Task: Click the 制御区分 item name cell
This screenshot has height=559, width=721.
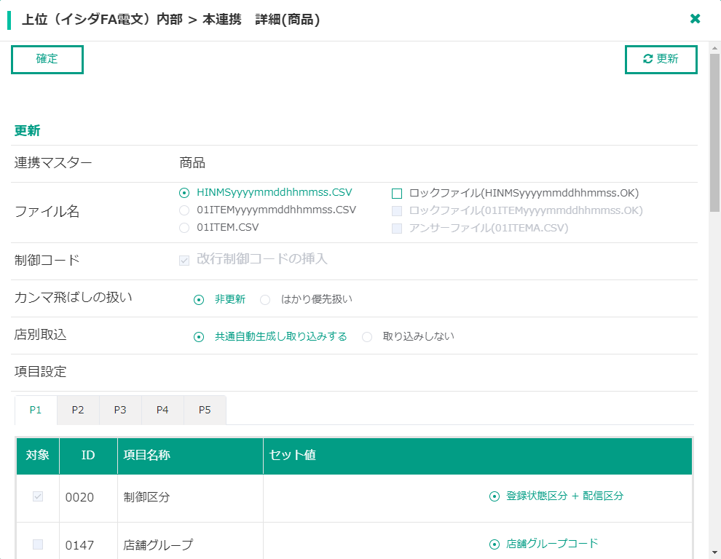Action: tap(190, 497)
